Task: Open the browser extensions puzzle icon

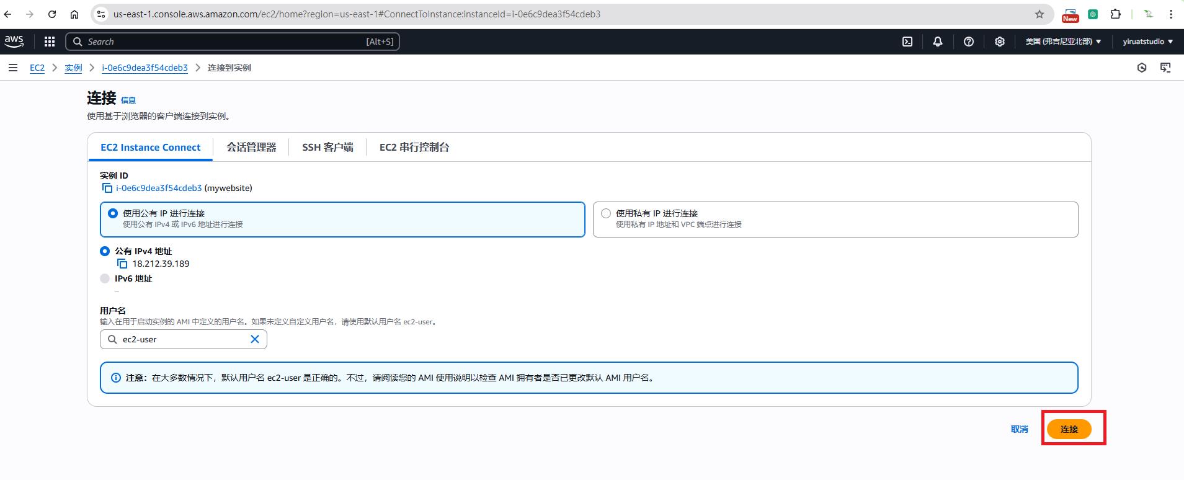Action: (x=1116, y=14)
